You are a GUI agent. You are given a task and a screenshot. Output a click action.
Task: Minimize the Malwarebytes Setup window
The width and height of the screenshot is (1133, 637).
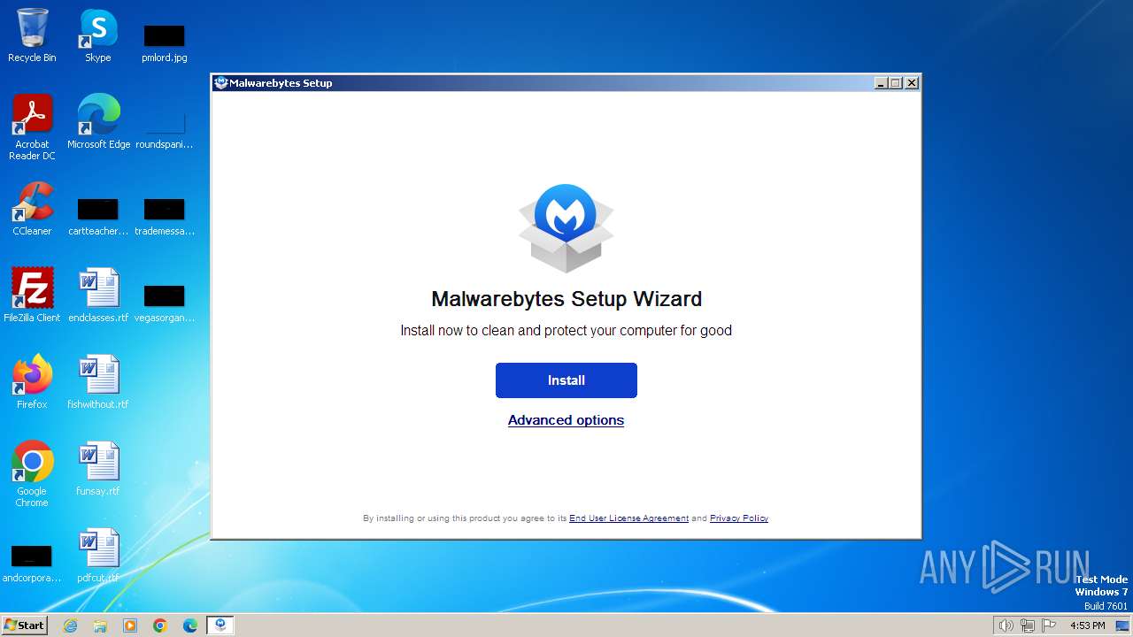point(881,83)
